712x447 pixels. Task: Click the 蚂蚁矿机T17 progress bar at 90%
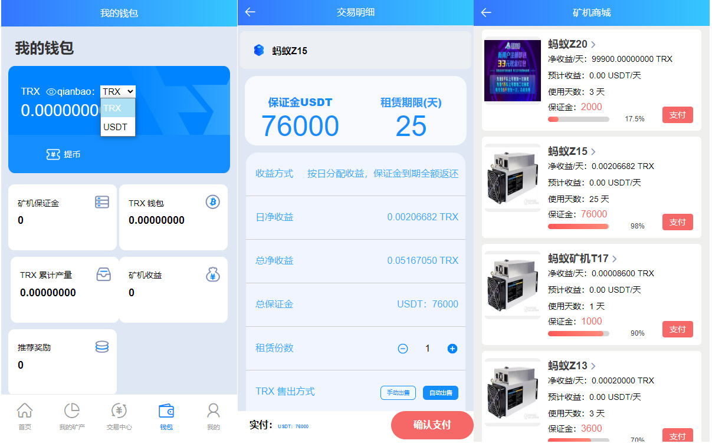[x=579, y=333]
